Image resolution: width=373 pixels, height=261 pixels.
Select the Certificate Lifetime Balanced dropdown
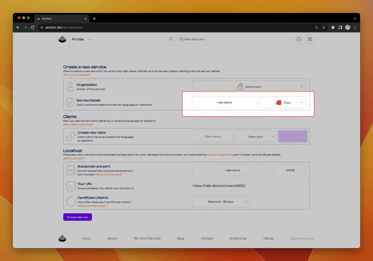pos(221,202)
